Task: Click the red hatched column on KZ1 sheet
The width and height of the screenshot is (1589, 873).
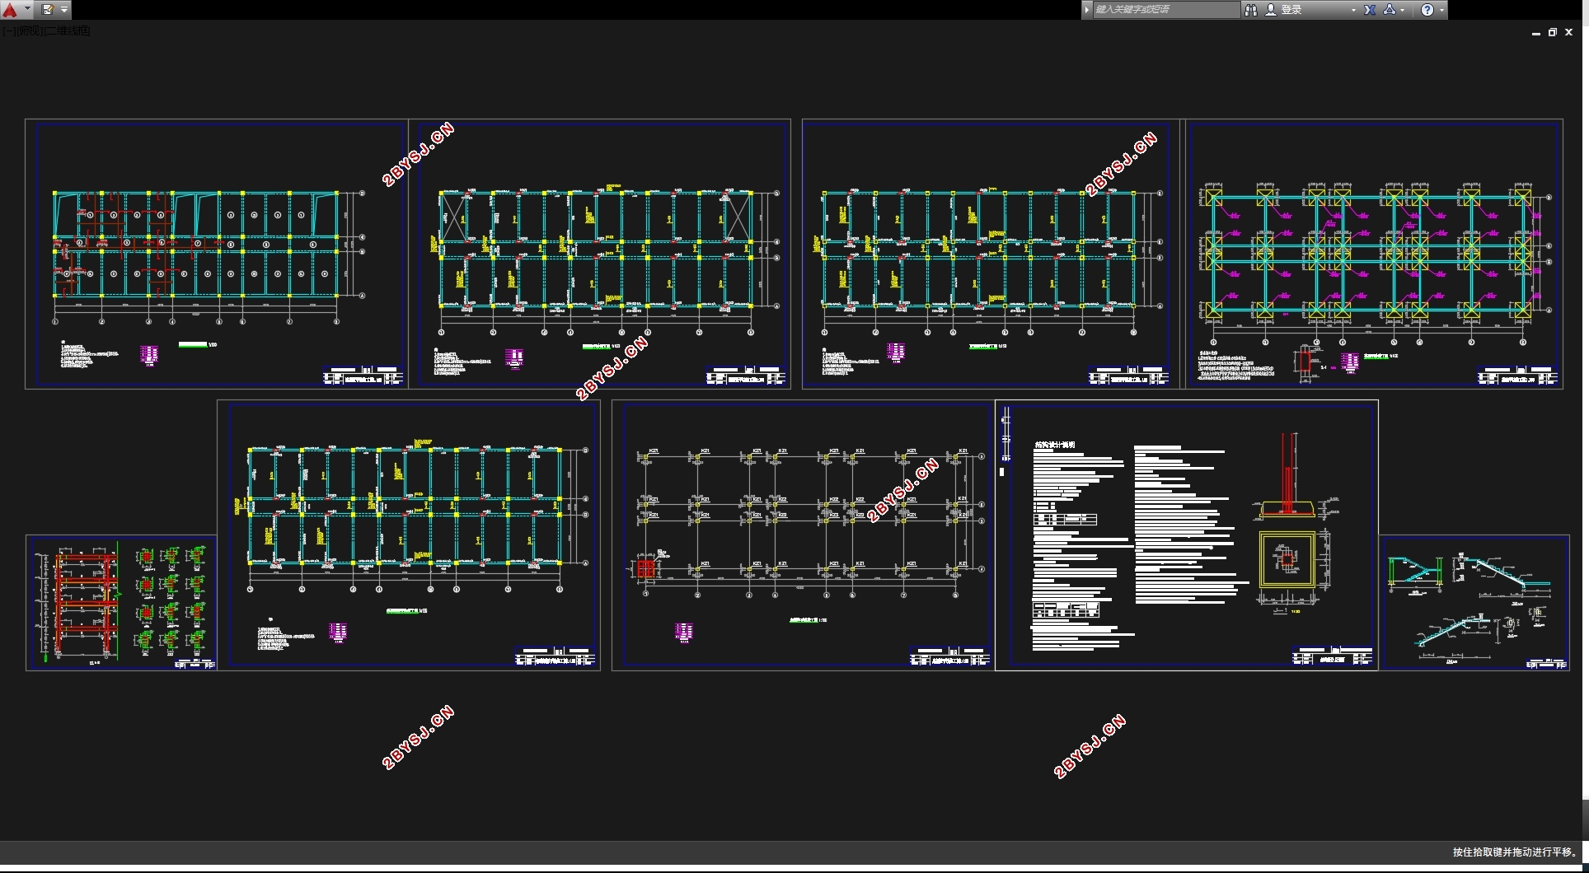Action: (645, 568)
